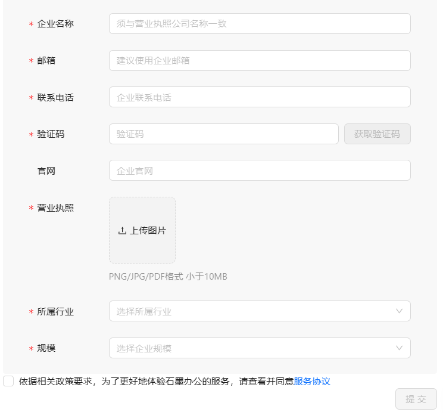Click the 规模 field label
Screen dimensions: 443x415
click(46, 348)
